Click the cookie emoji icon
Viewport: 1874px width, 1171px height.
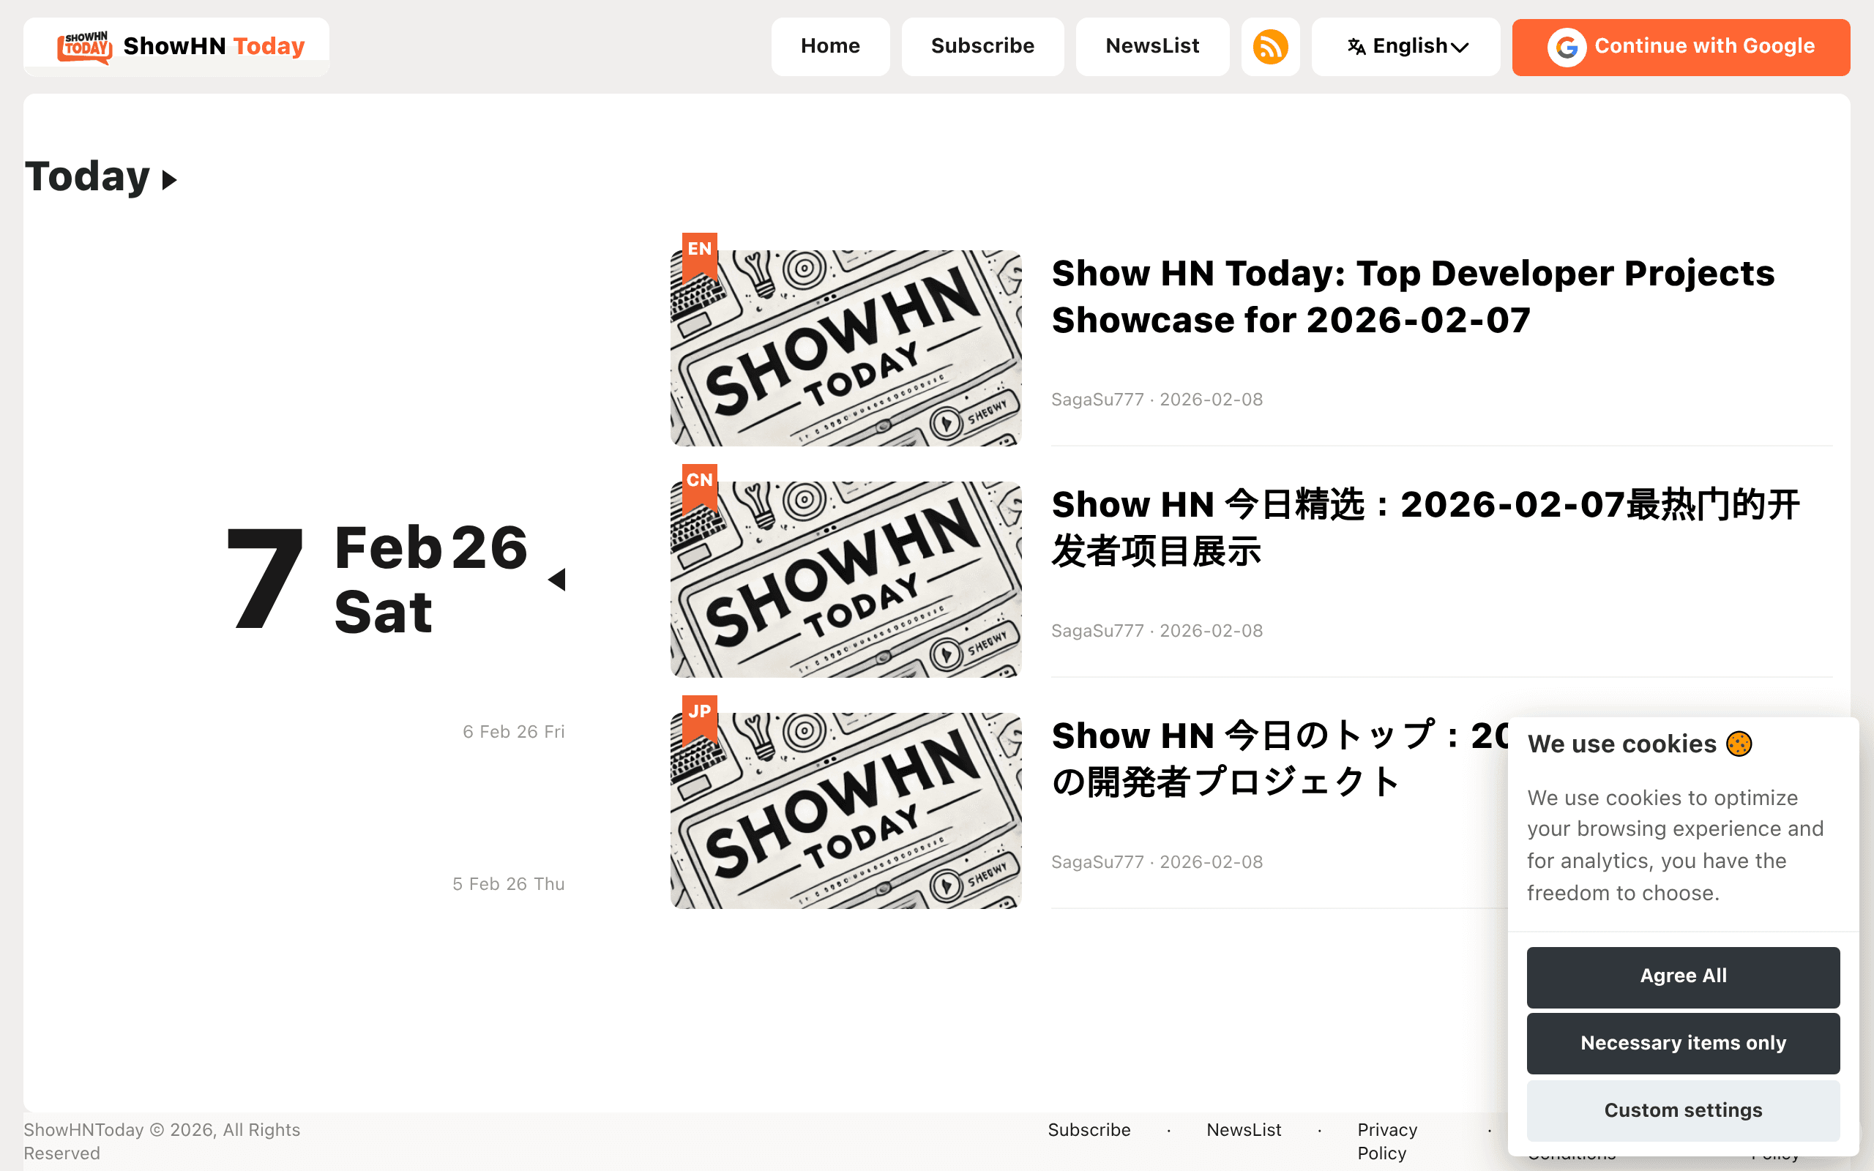point(1739,744)
